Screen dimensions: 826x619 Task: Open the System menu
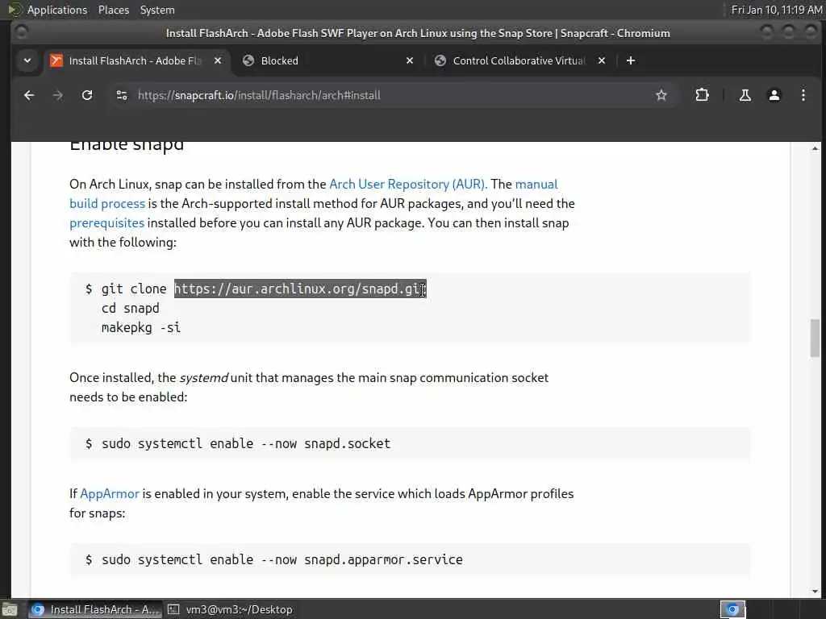coord(157,10)
